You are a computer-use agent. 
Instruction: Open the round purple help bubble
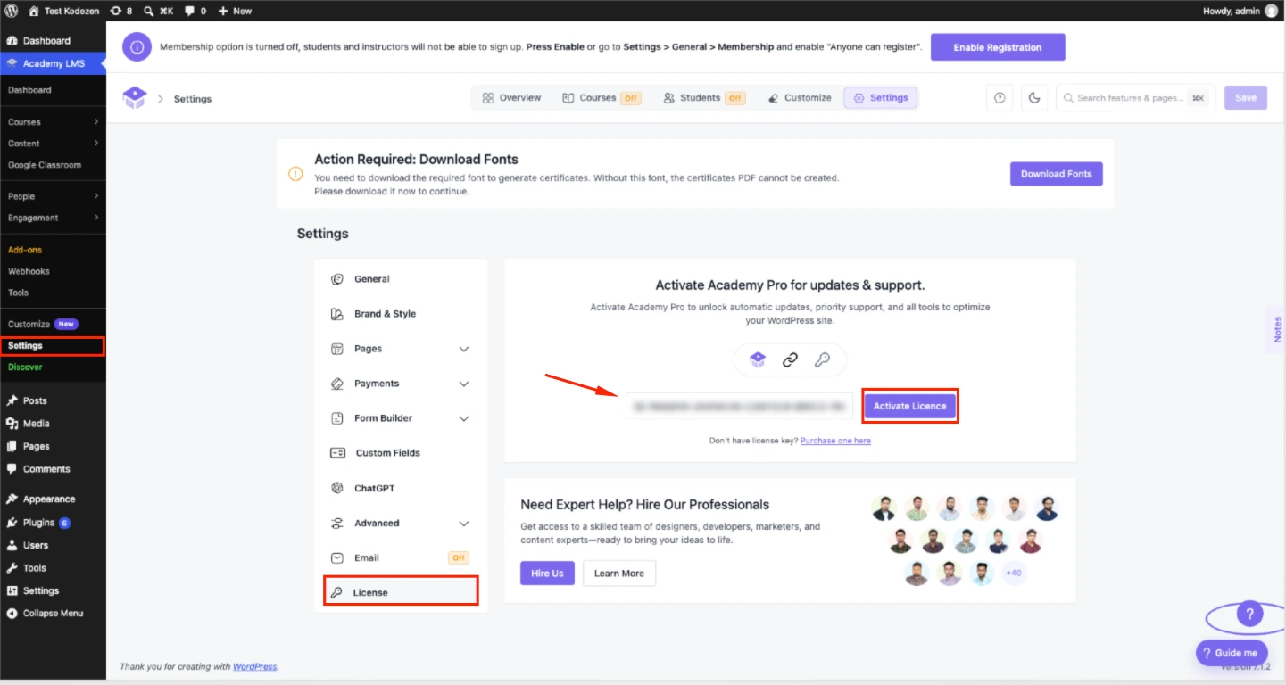(1250, 614)
